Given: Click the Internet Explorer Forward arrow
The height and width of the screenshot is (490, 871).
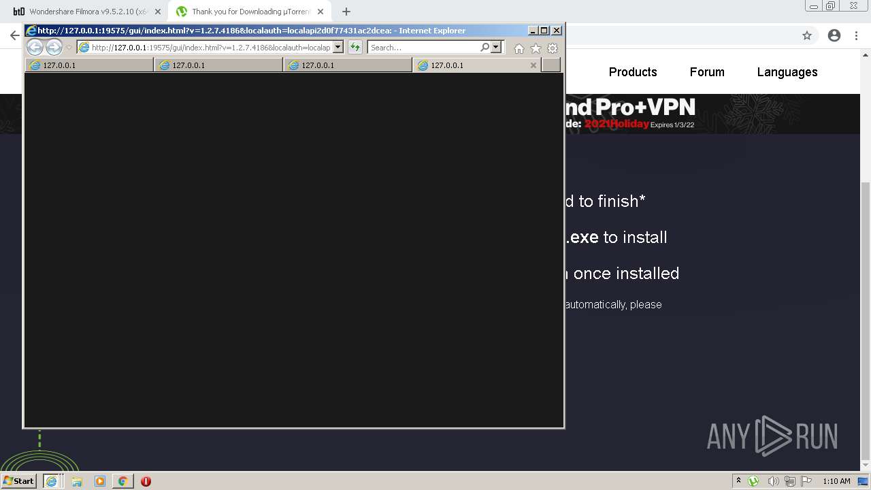Looking at the screenshot, I should coord(54,47).
